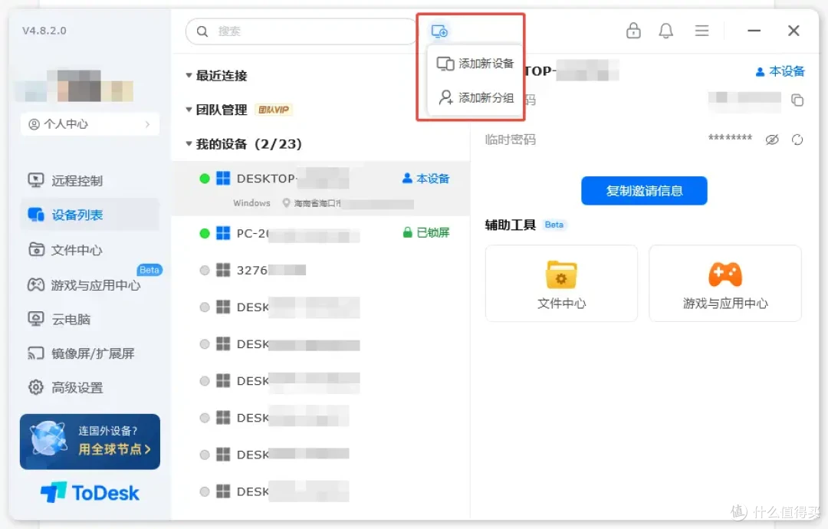Open notifications bell icon
This screenshot has width=828, height=529.
(x=666, y=31)
